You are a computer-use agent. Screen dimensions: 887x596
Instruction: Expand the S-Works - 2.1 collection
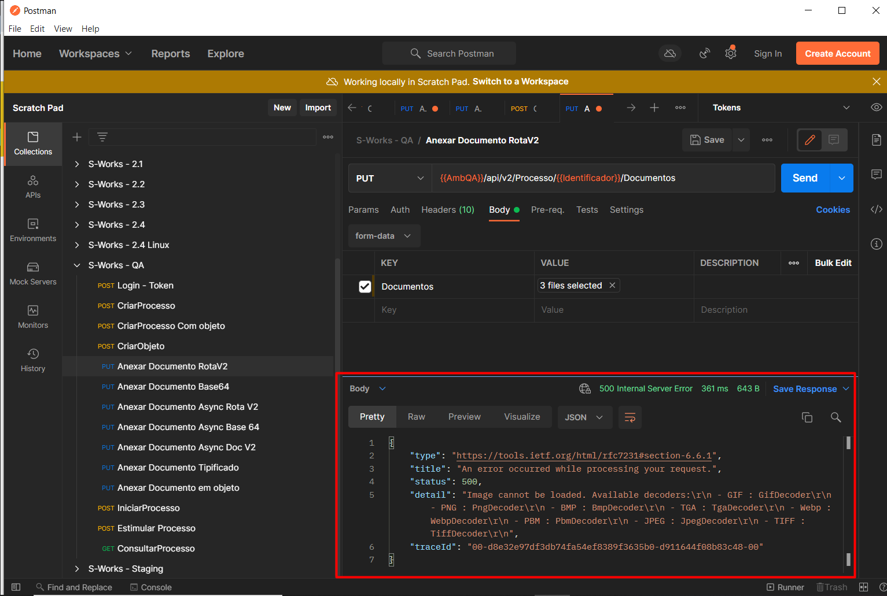pyautogui.click(x=77, y=164)
